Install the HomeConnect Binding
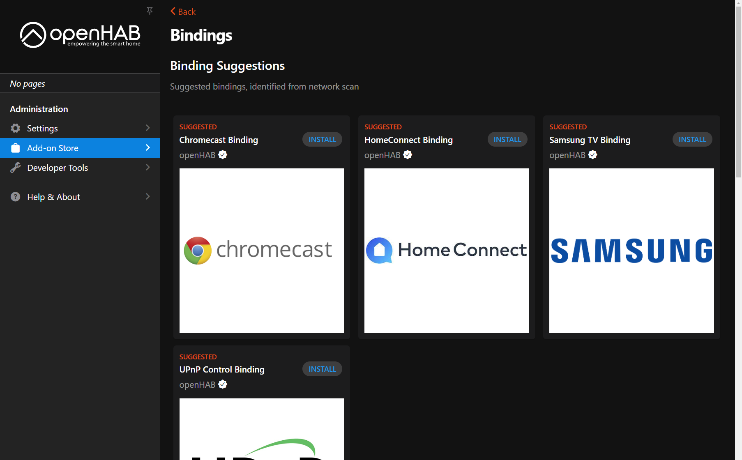Viewport: 742px width, 460px height. (507, 140)
